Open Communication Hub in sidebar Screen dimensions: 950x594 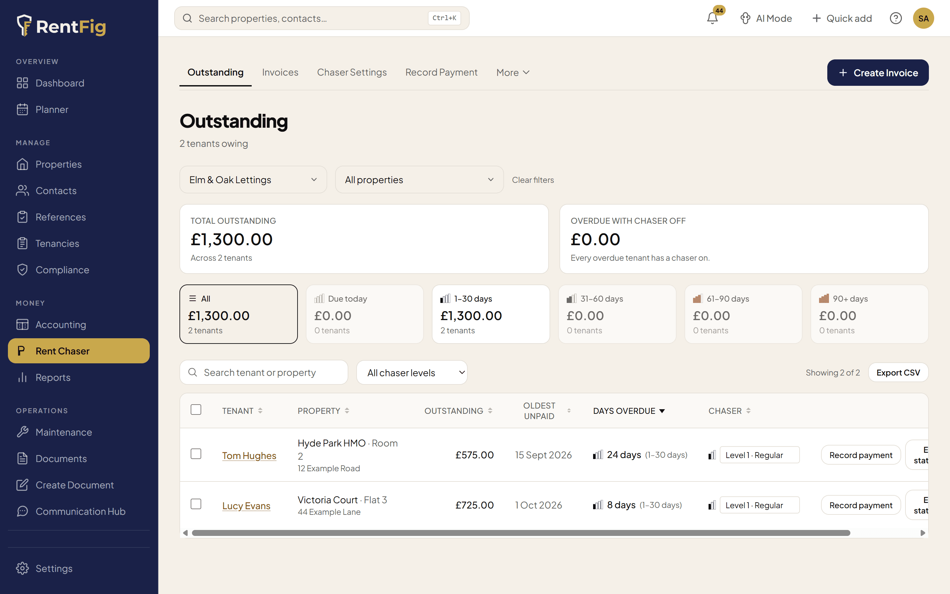click(79, 511)
